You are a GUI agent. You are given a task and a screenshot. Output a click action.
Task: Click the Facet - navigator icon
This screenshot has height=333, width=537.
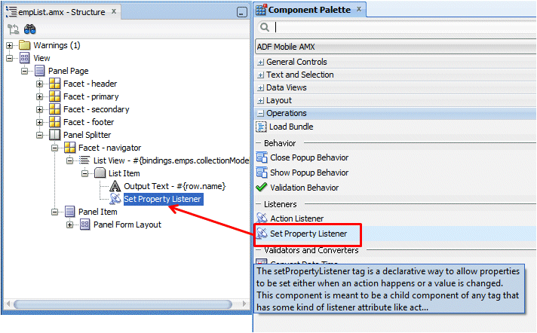[x=70, y=148]
